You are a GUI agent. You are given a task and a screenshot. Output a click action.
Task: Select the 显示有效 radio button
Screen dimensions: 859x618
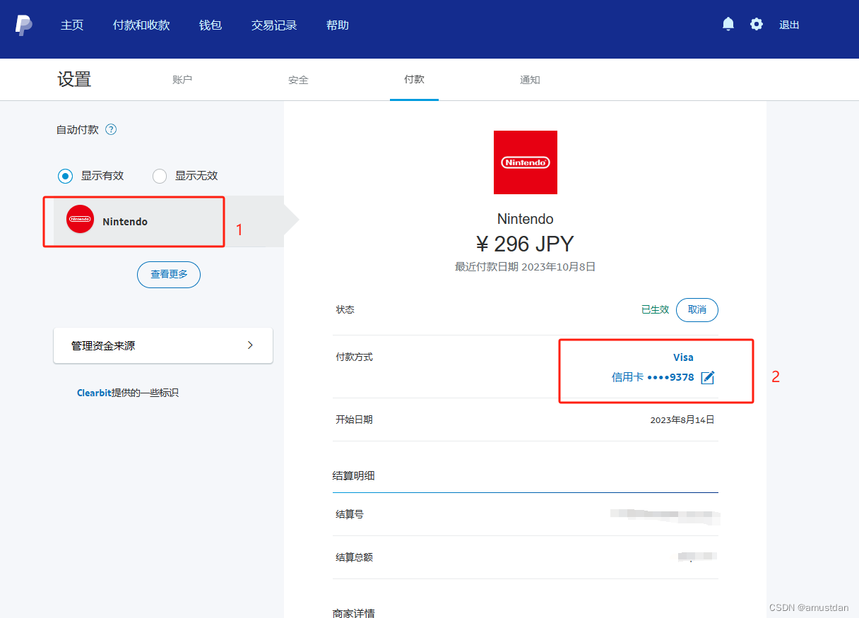click(x=65, y=176)
